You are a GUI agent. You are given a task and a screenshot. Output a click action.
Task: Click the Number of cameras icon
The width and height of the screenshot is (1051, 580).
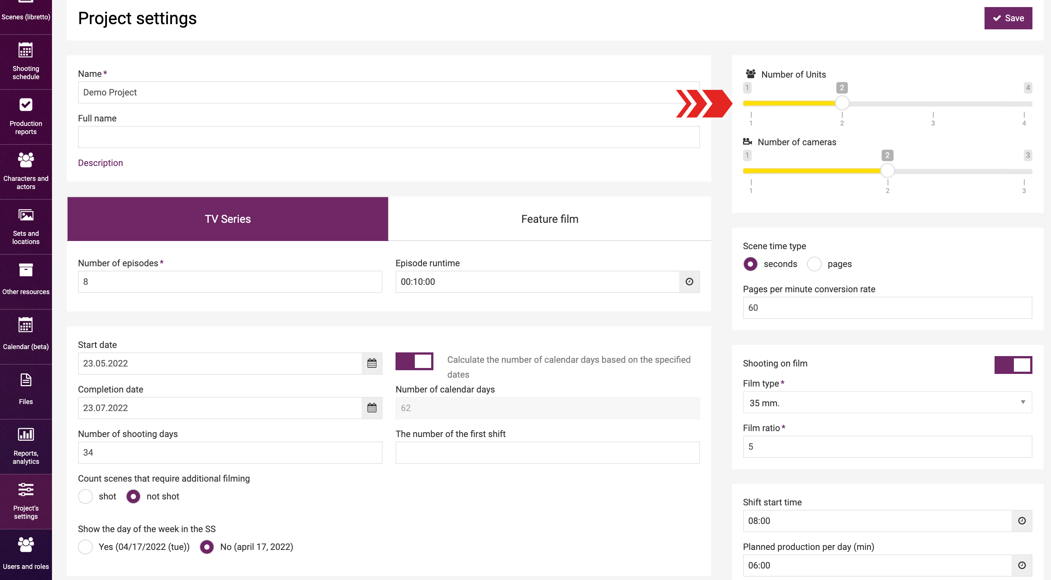[x=748, y=141]
